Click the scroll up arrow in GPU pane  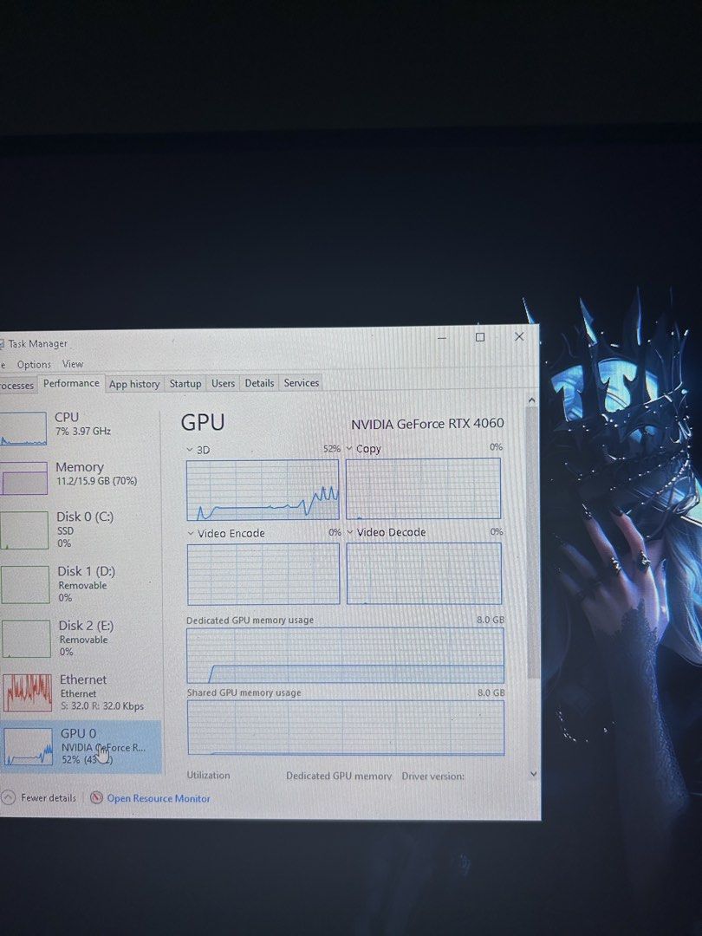click(532, 400)
